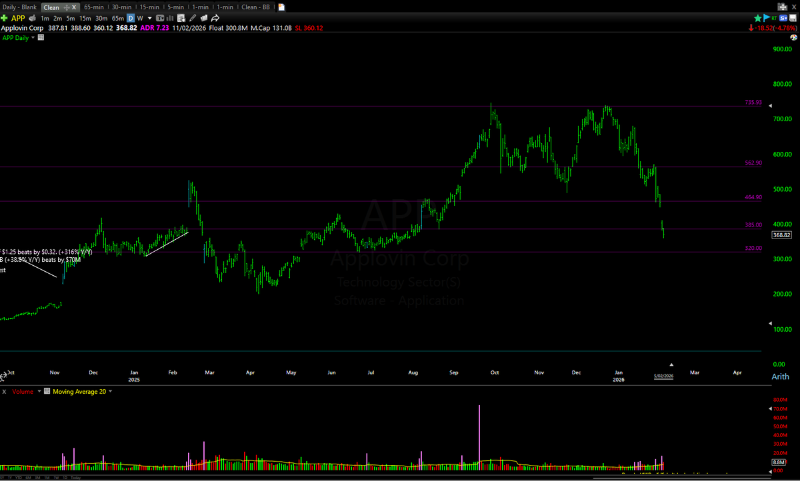The height and width of the screenshot is (481, 800).
Task: Click the APP ticker symbol
Action: pyautogui.click(x=18, y=18)
